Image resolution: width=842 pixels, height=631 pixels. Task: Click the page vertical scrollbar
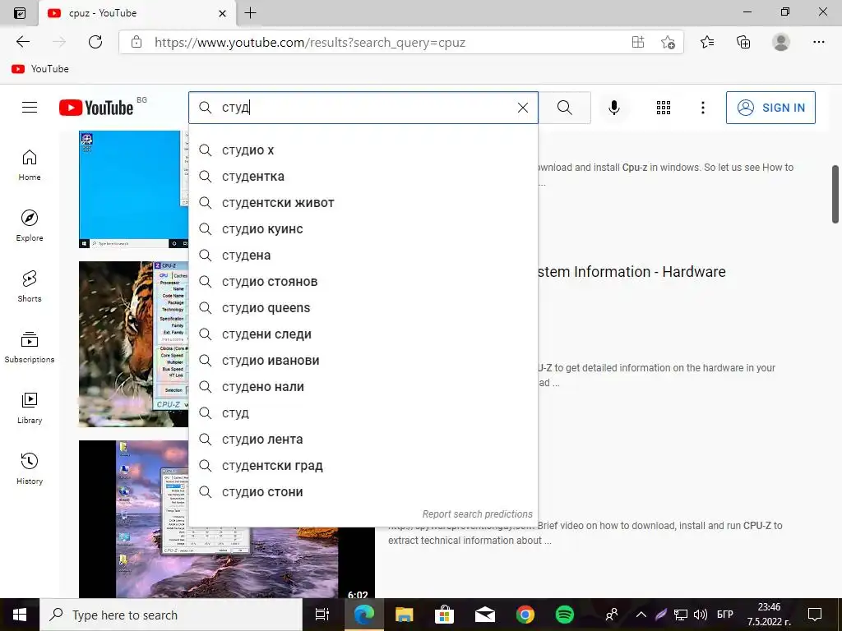click(835, 194)
